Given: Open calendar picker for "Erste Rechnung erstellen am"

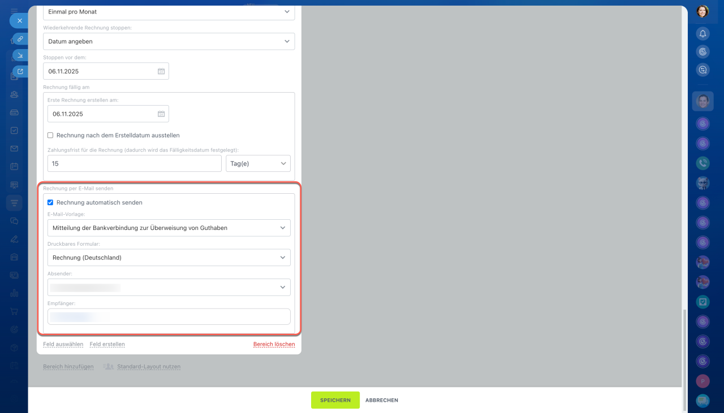Looking at the screenshot, I should 161,114.
